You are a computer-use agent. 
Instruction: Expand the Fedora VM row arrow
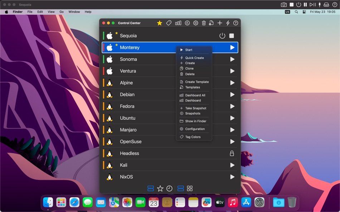232,106
